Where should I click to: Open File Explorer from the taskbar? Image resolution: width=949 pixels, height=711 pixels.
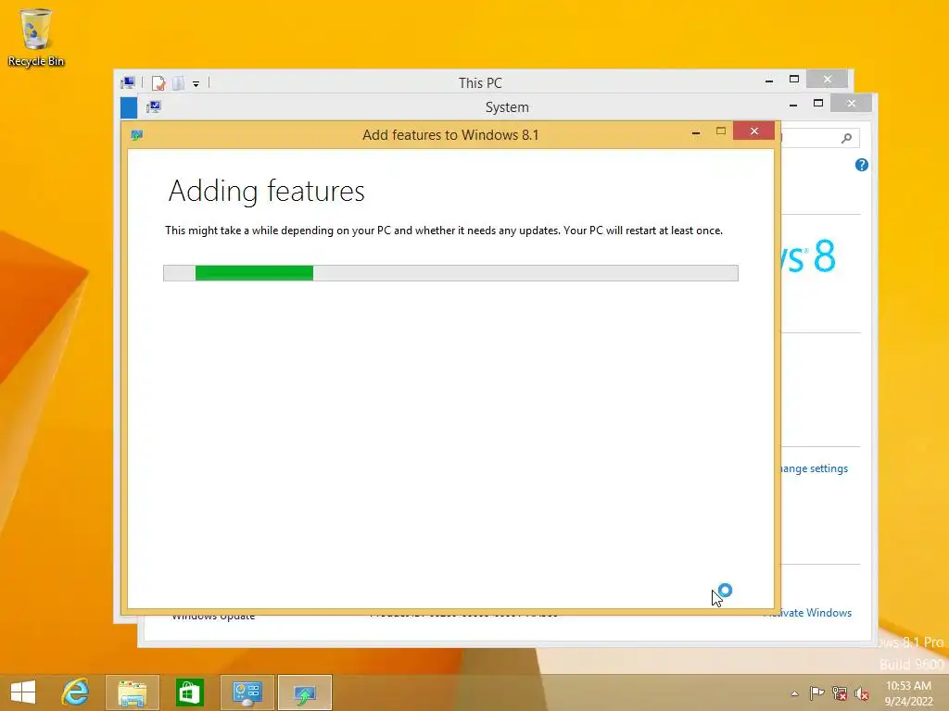[133, 692]
